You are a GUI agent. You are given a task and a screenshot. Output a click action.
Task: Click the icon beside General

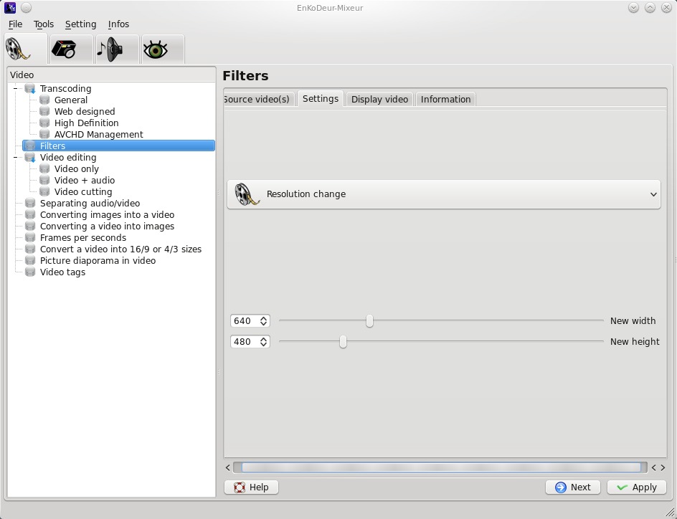click(44, 100)
